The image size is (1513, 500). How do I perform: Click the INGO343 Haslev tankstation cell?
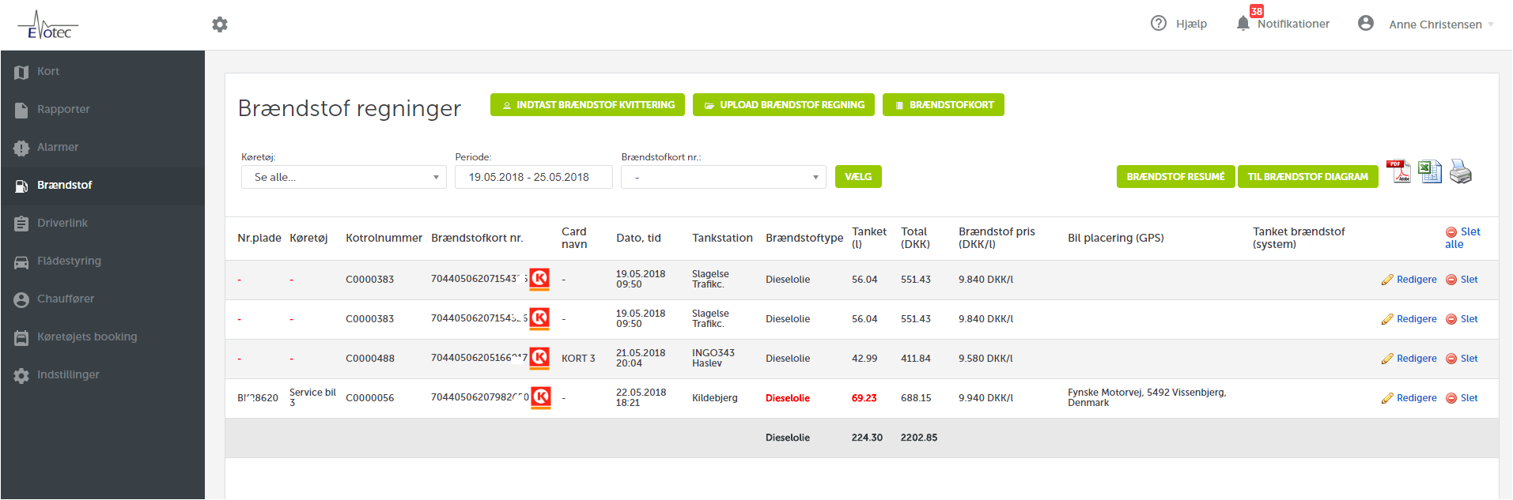tap(713, 358)
